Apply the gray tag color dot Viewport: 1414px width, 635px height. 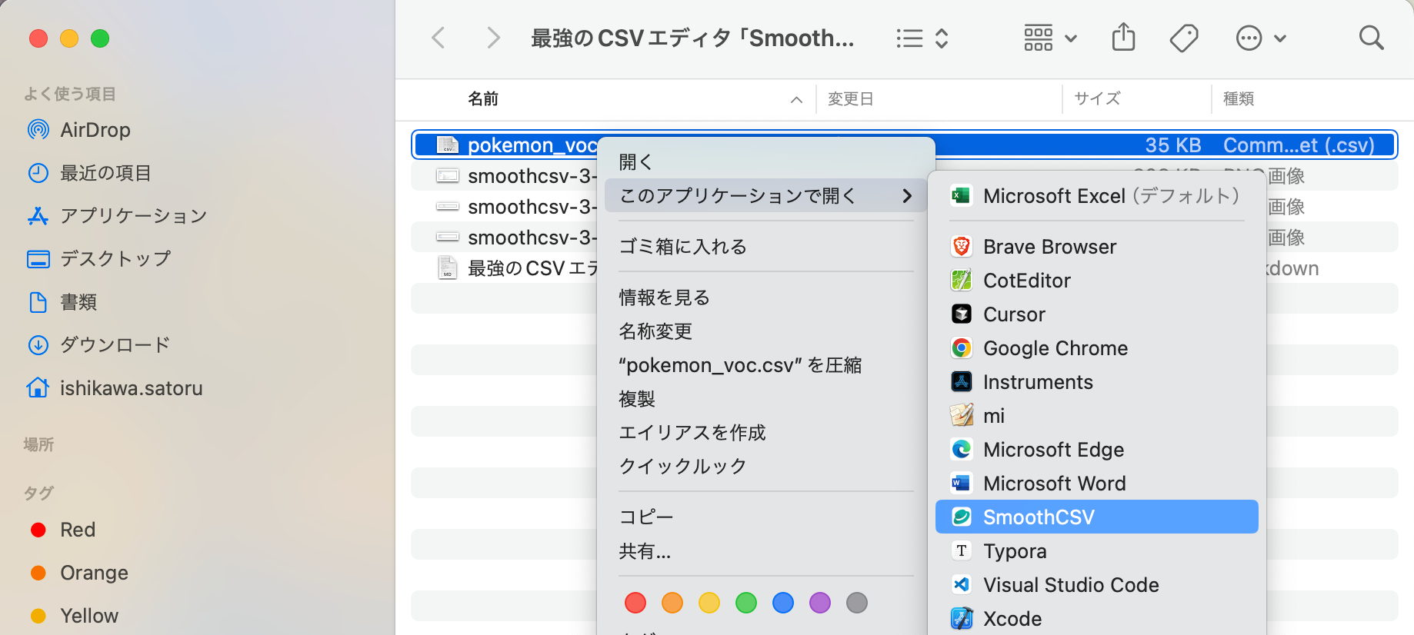pos(857,603)
